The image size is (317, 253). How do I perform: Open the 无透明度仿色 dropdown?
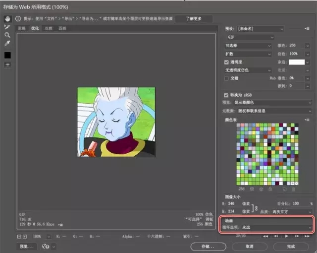click(248, 70)
